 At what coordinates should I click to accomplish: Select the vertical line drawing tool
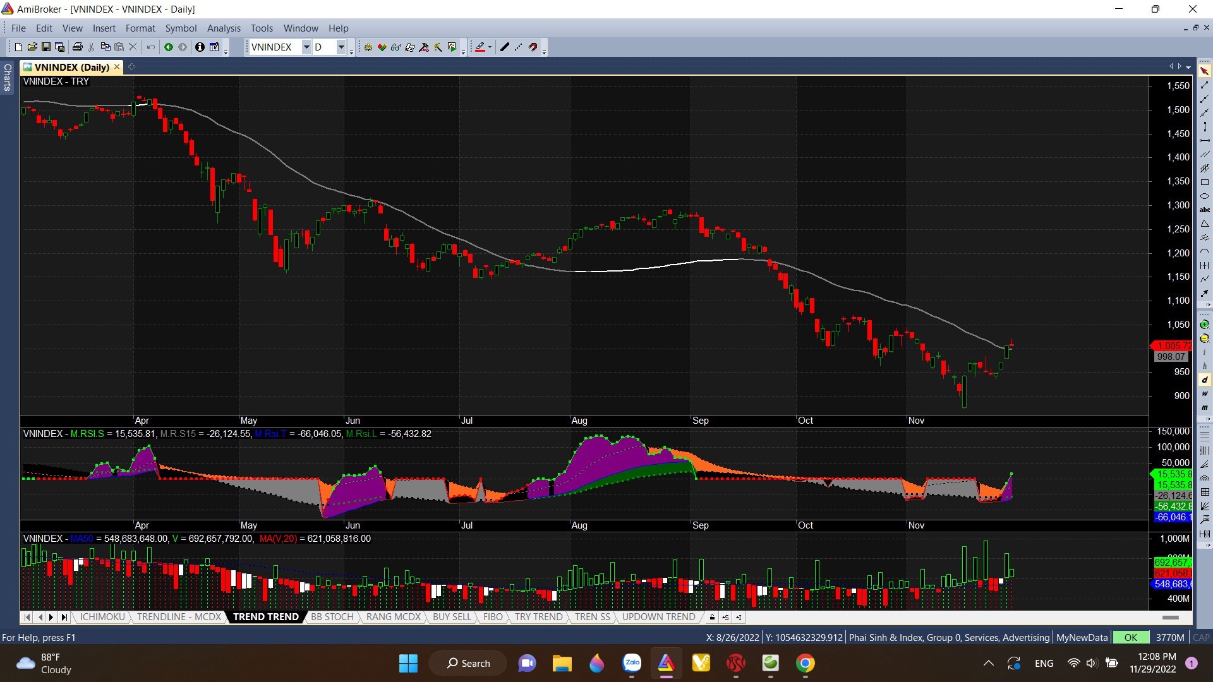point(1205,127)
